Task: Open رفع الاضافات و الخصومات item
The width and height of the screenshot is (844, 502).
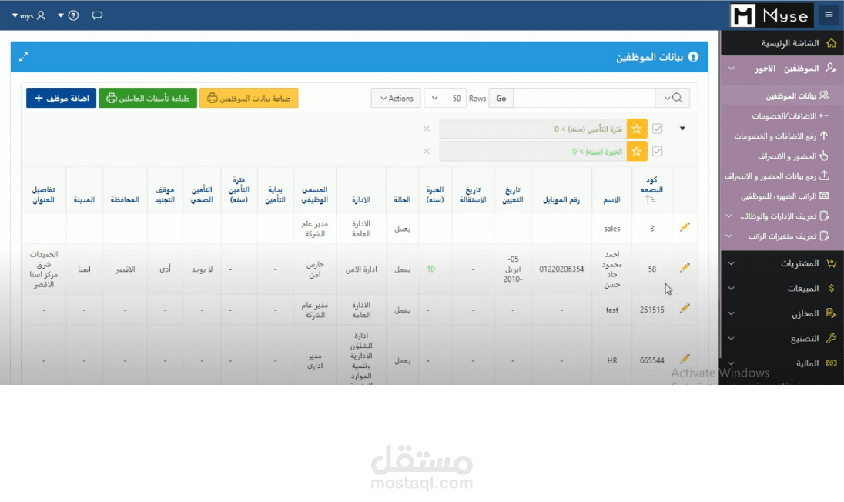Action: pos(782,136)
